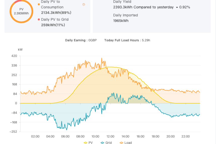Click the red Daily PV to Grid dot
Viewport: 216px width, 144px height.
click(x=39, y=19)
